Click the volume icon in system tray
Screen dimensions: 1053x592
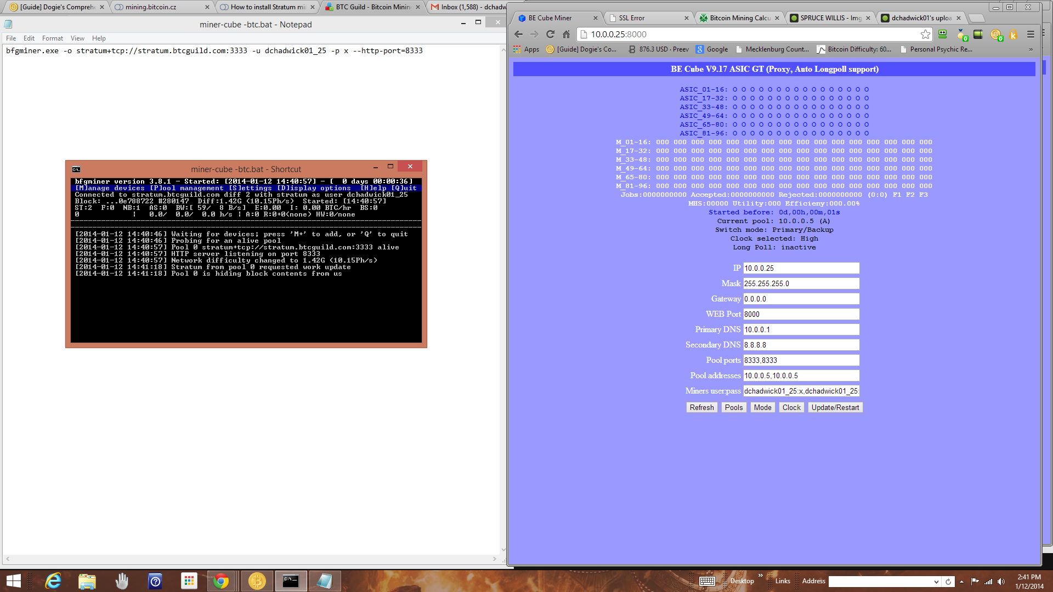point(1001,582)
